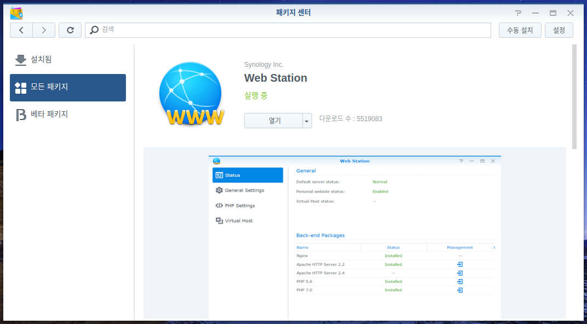Maximize the 패키지 센터 window
This screenshot has height=324, width=587.
click(x=553, y=13)
